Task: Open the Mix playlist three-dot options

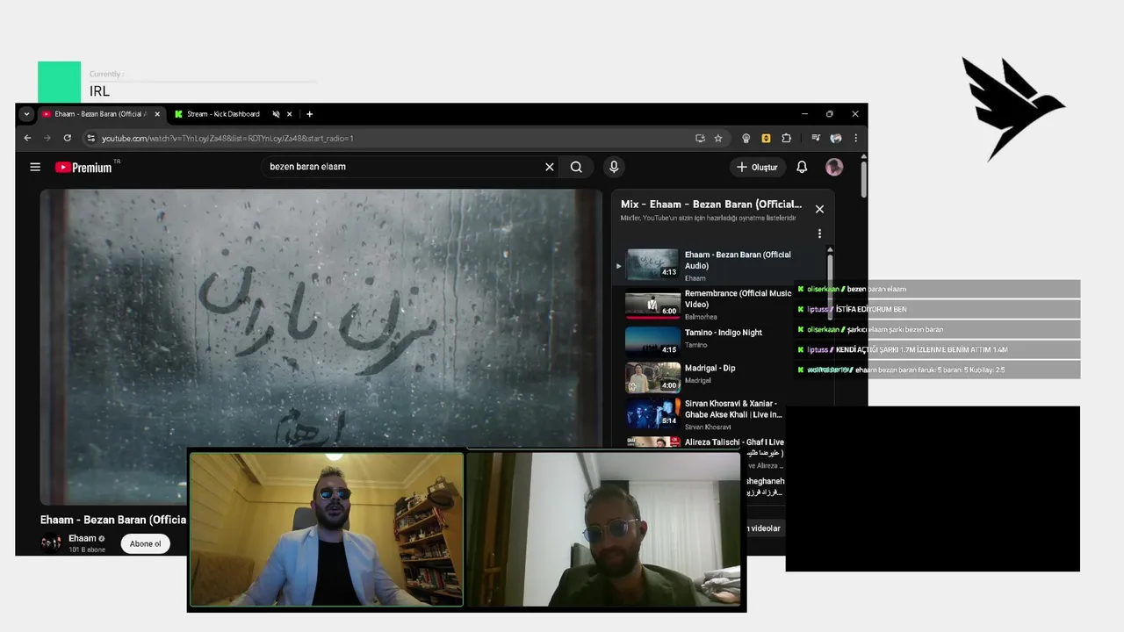Action: point(819,233)
